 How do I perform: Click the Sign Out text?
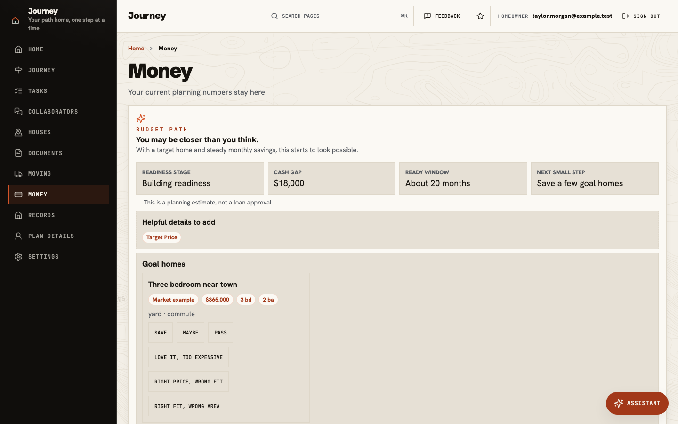click(x=647, y=16)
